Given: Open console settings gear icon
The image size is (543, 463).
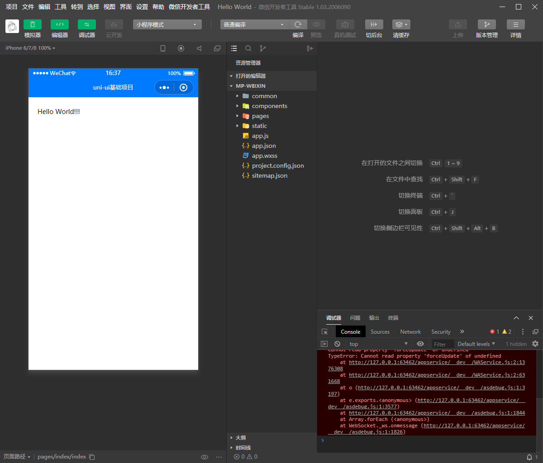Looking at the screenshot, I should [535, 344].
